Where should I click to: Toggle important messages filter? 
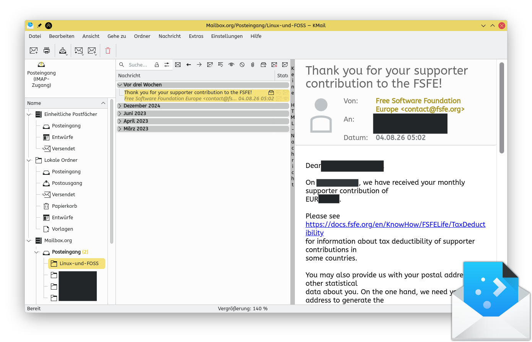(x=210, y=65)
